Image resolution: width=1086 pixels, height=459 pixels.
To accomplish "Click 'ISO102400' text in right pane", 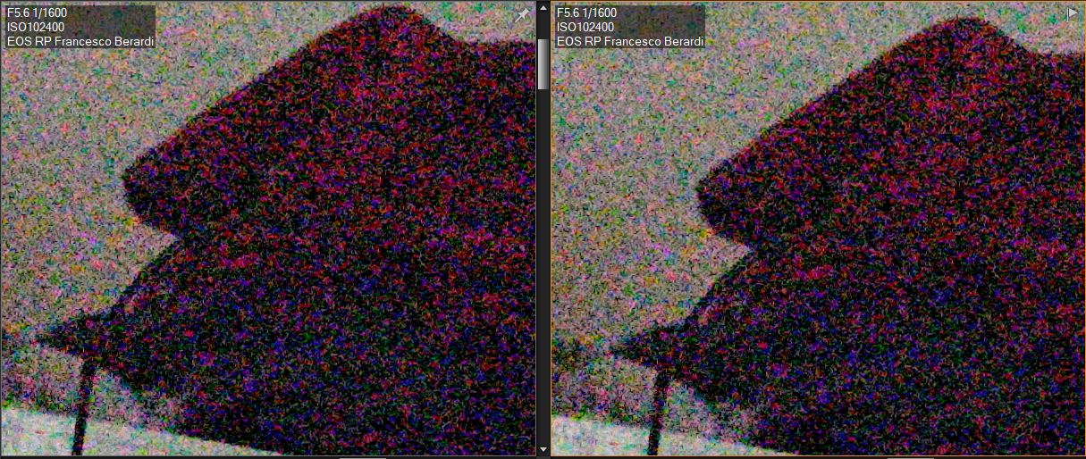I will 585,27.
